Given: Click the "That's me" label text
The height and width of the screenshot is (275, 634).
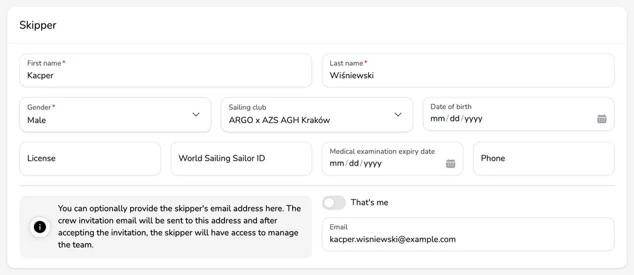Looking at the screenshot, I should (370, 202).
